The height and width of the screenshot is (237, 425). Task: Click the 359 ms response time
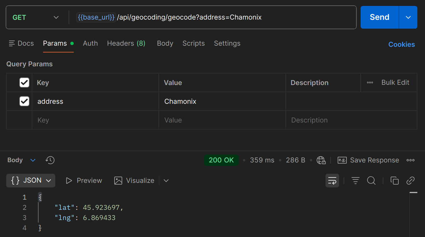(x=262, y=160)
